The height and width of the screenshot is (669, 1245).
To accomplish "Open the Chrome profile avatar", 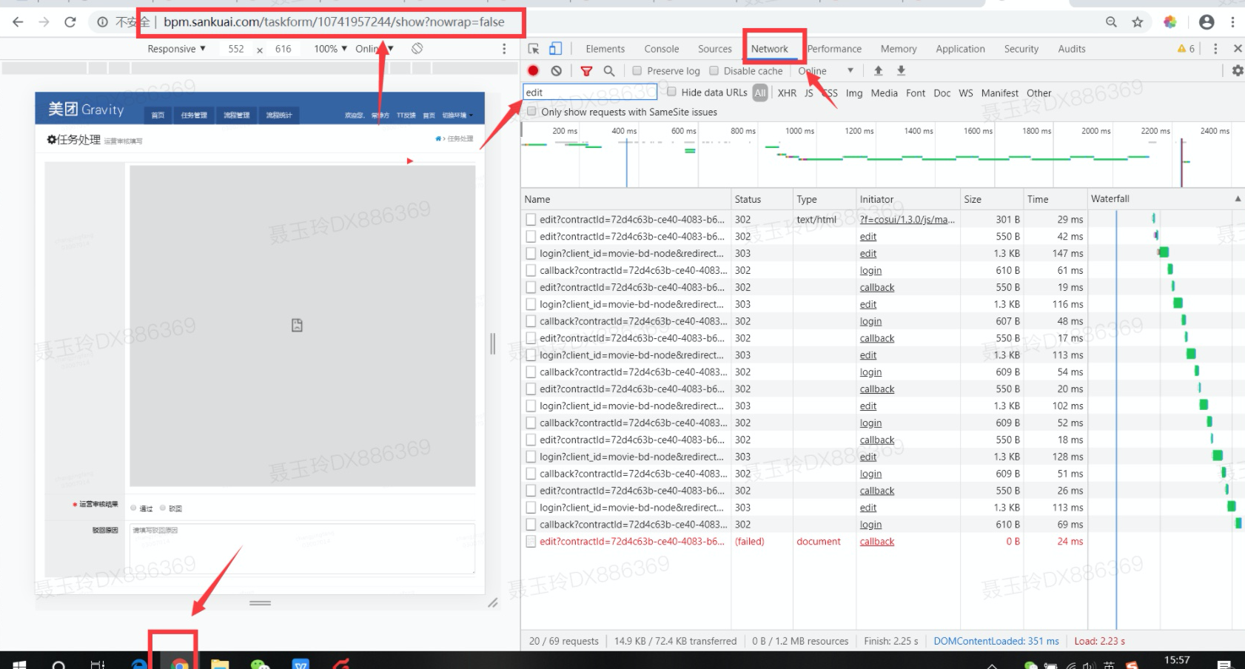I will (1207, 22).
